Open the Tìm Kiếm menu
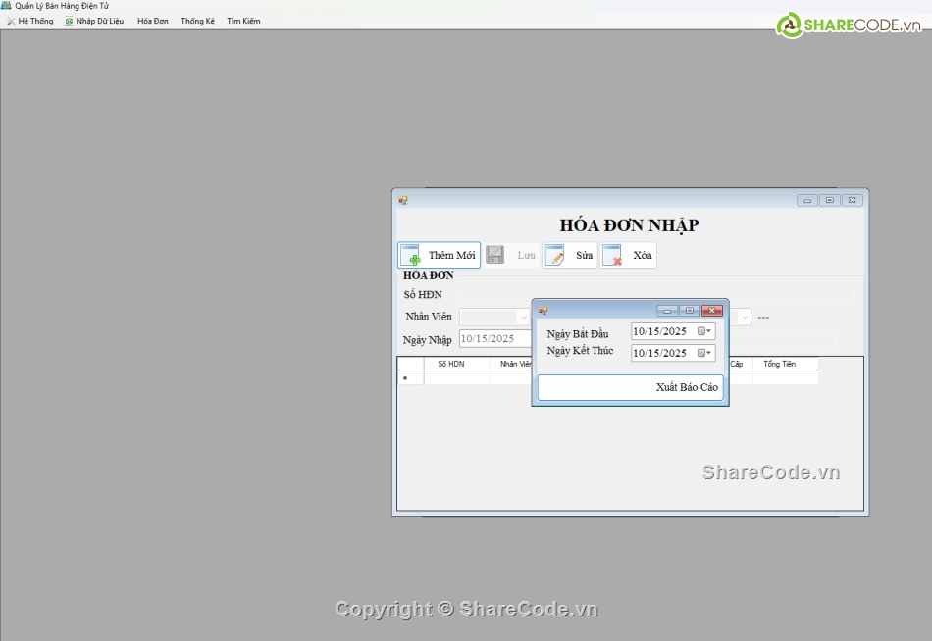The image size is (932, 641). (243, 21)
